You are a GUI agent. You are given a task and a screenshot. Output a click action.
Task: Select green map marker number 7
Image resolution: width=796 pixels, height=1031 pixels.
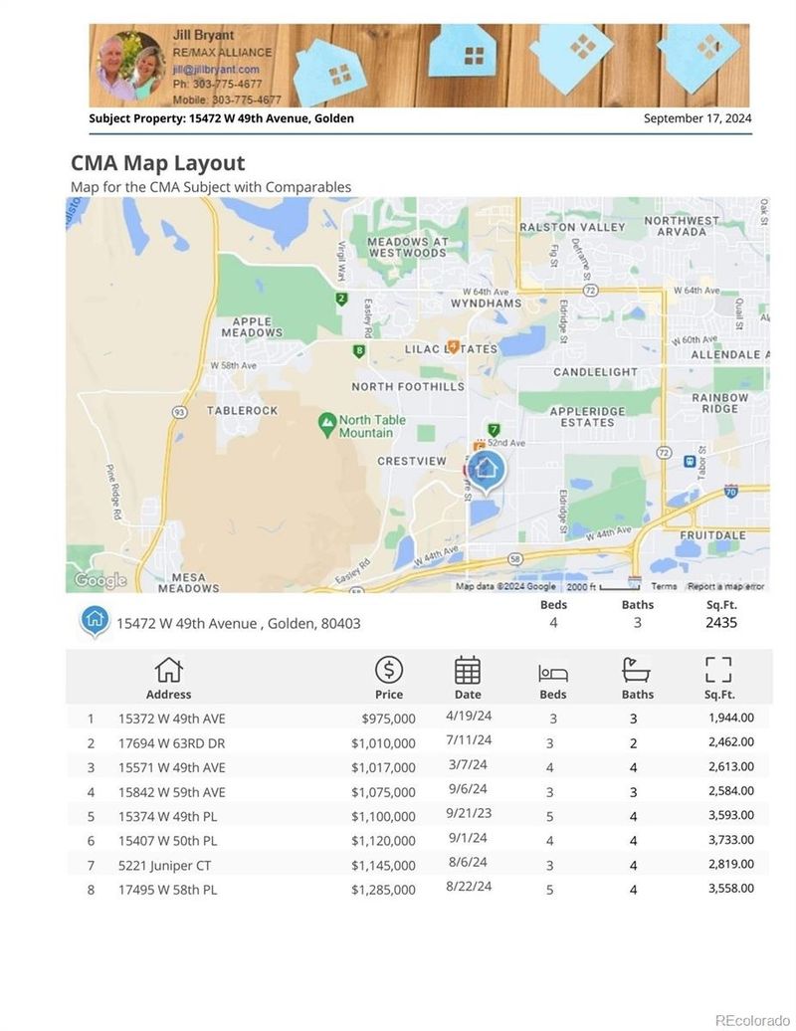tap(495, 430)
